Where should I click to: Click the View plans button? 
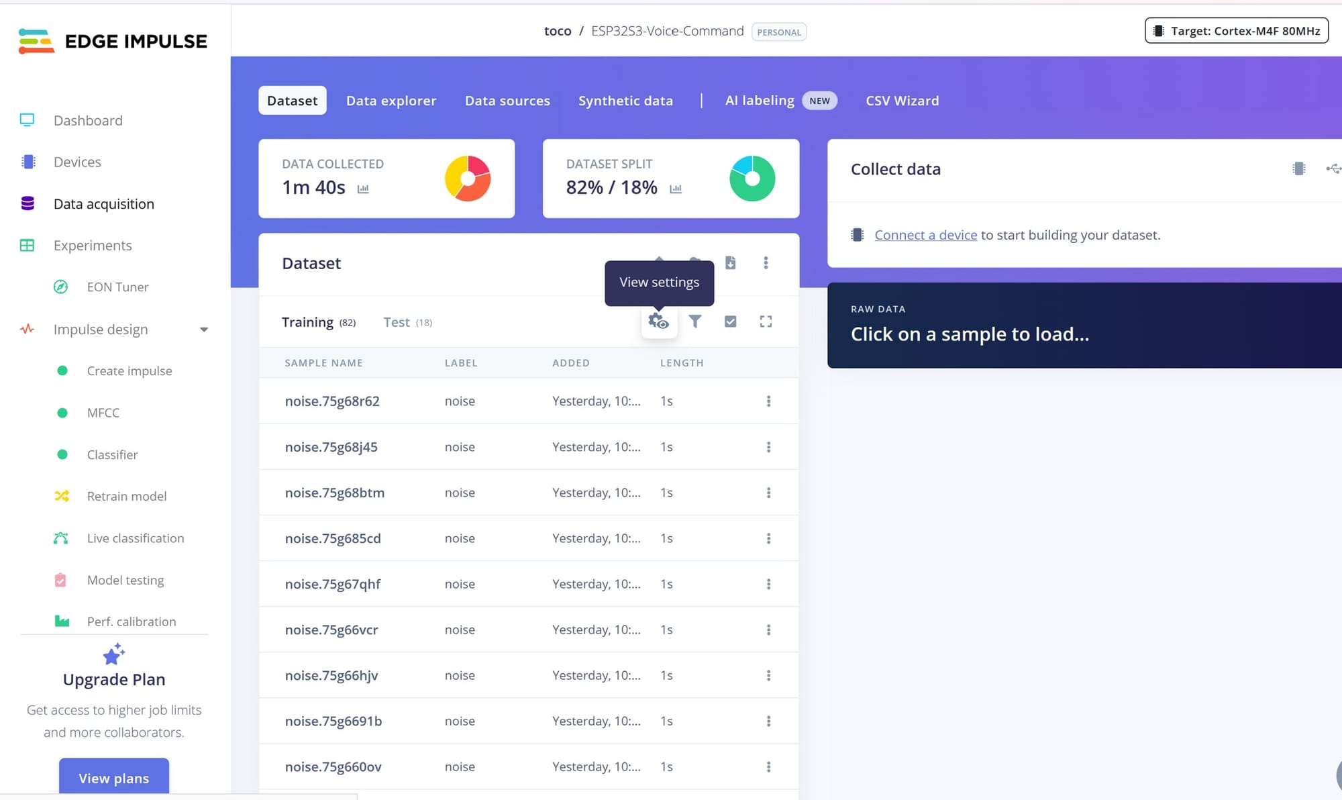point(114,778)
